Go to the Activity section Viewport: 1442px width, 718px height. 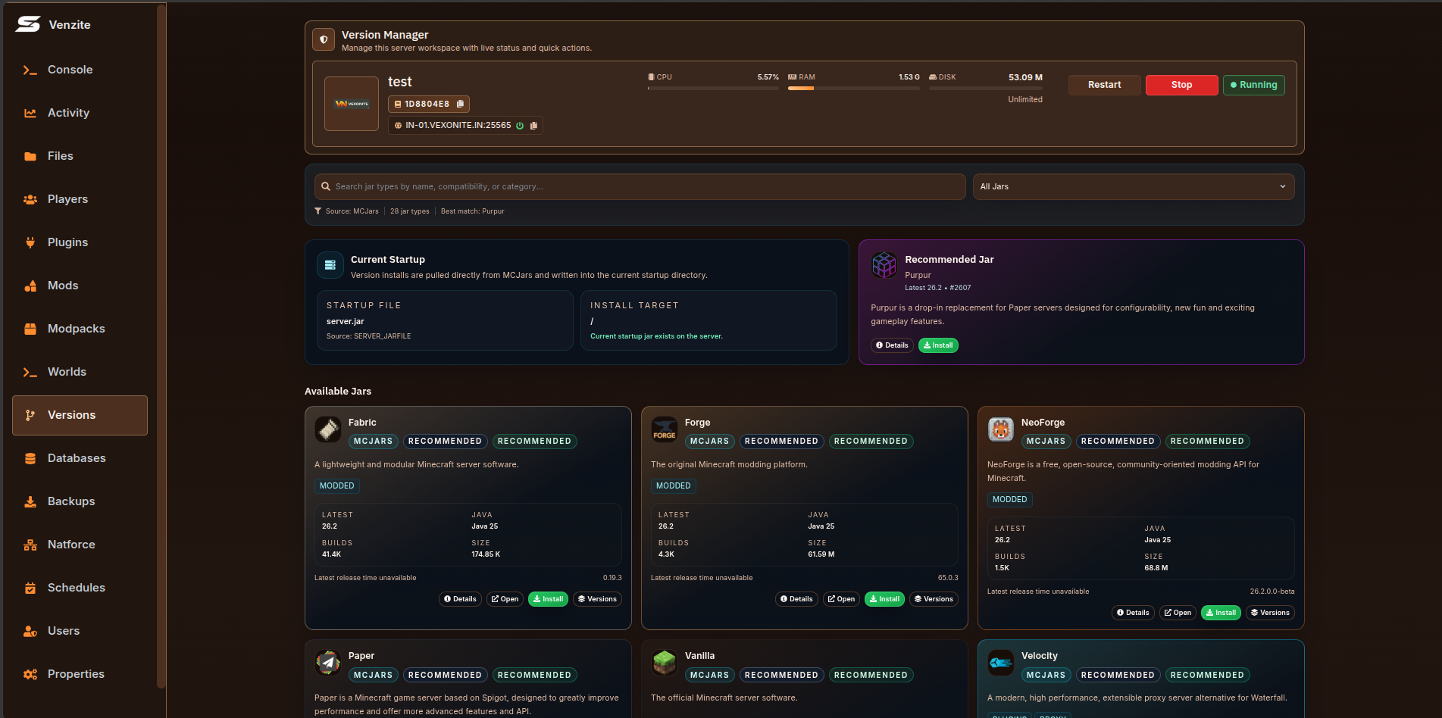(x=80, y=113)
